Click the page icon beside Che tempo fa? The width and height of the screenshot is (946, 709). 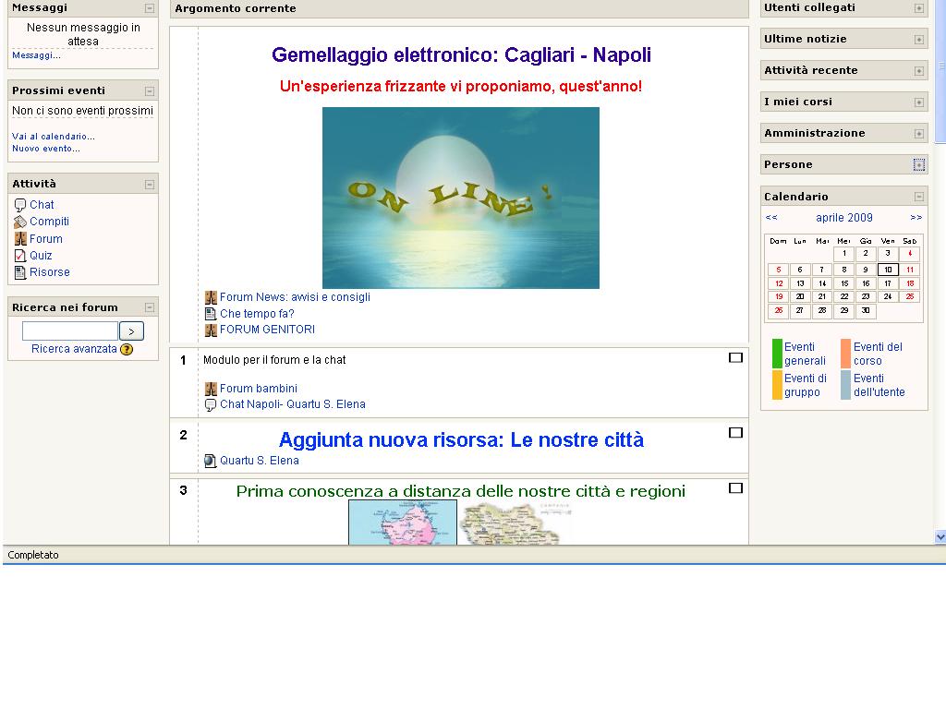click(211, 314)
